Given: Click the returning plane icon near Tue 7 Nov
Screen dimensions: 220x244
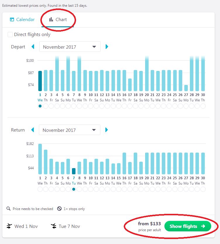Looking at the screenshot, I should coord(54,226).
